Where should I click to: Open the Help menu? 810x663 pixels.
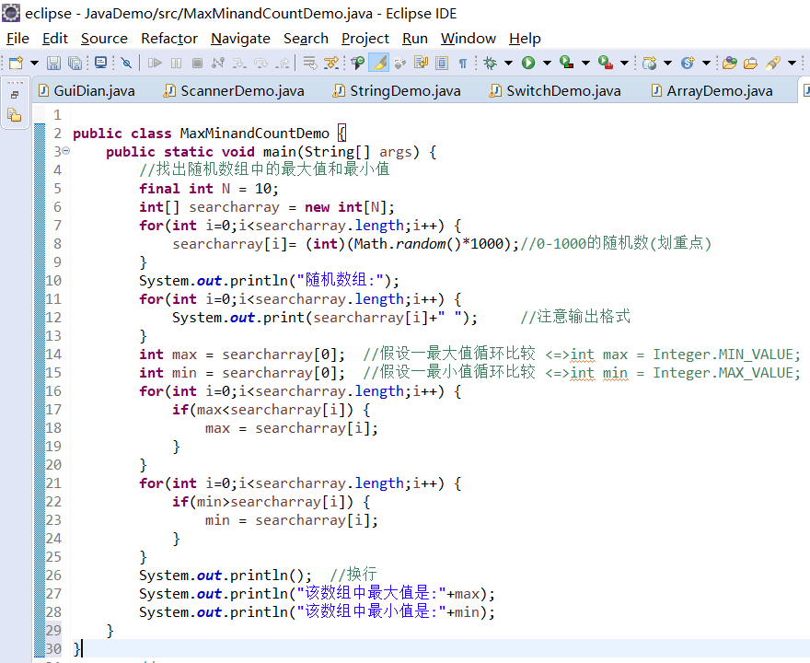tap(525, 39)
